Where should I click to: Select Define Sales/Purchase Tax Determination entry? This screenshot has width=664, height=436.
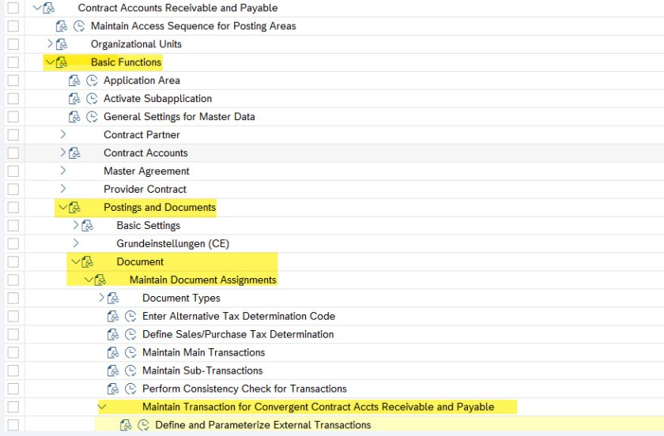(238, 334)
